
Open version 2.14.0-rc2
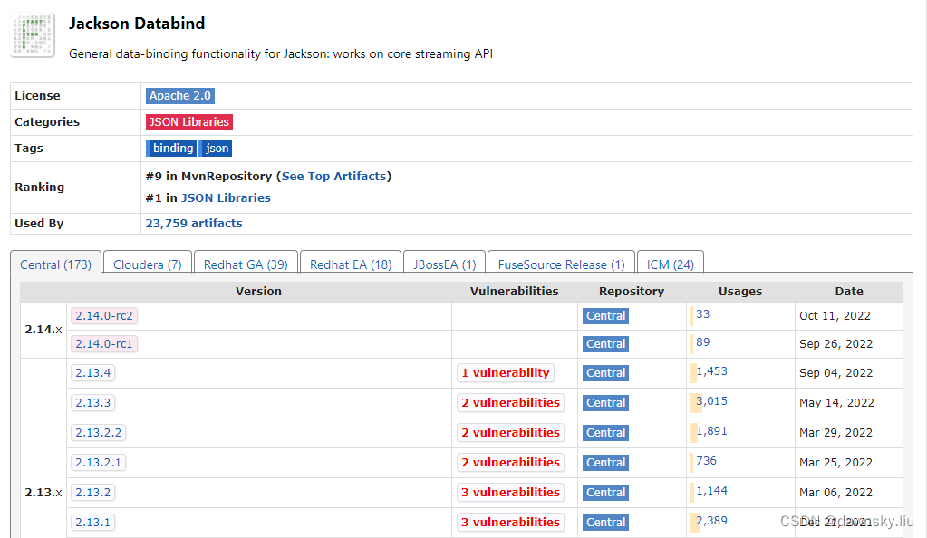coord(104,316)
